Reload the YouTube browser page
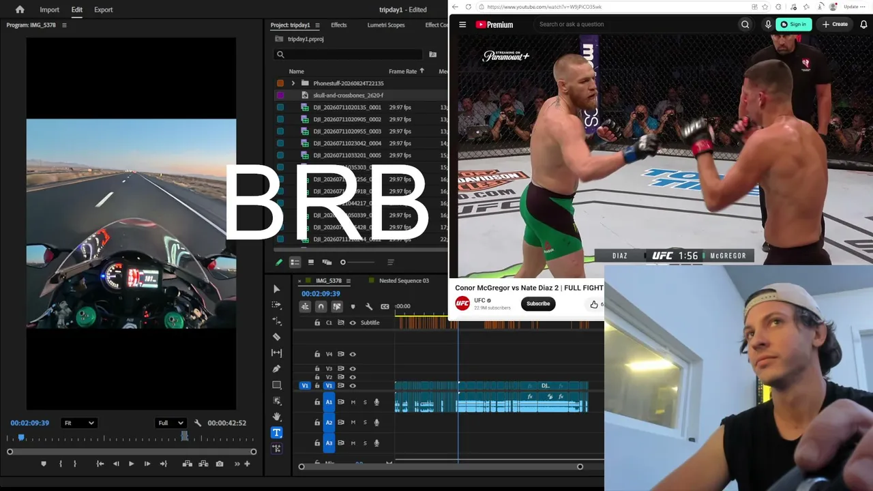The image size is (873, 491). click(469, 7)
